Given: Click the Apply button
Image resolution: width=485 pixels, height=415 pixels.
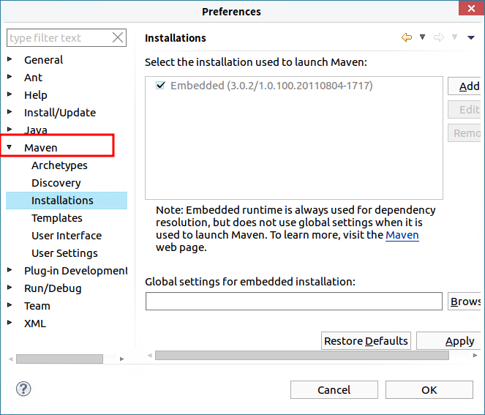Looking at the screenshot, I should point(448,341).
